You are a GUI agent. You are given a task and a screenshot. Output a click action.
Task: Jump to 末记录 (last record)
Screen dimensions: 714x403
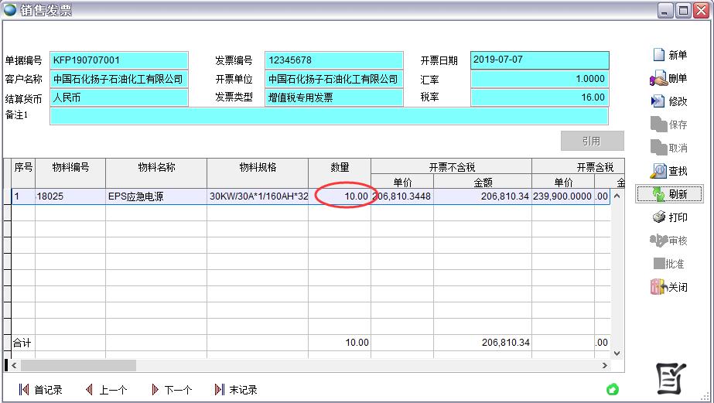[x=236, y=390]
